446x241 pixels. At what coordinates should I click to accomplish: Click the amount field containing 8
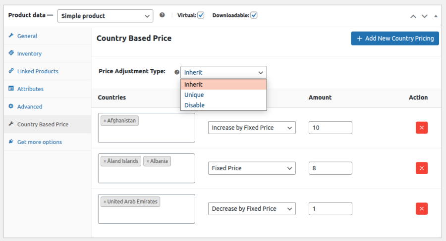coord(330,168)
